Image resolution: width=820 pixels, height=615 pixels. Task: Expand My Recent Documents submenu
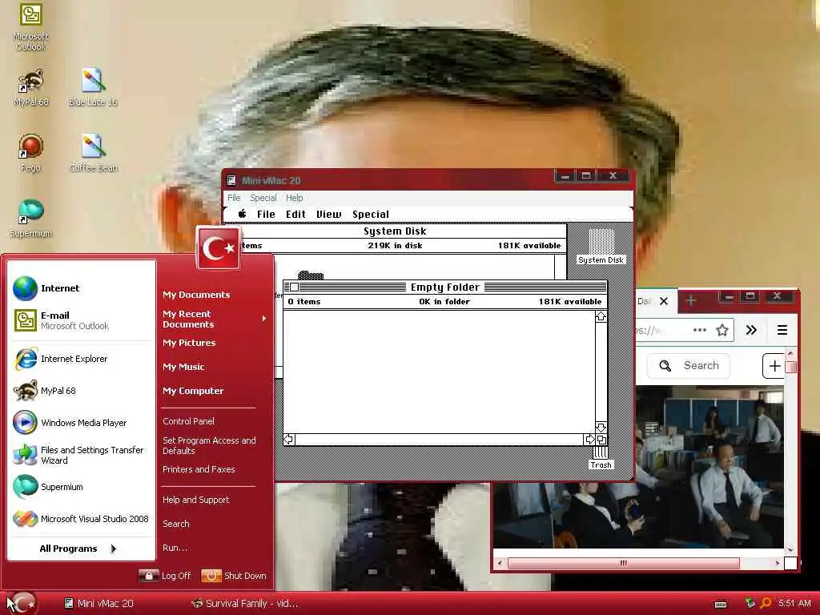215,319
